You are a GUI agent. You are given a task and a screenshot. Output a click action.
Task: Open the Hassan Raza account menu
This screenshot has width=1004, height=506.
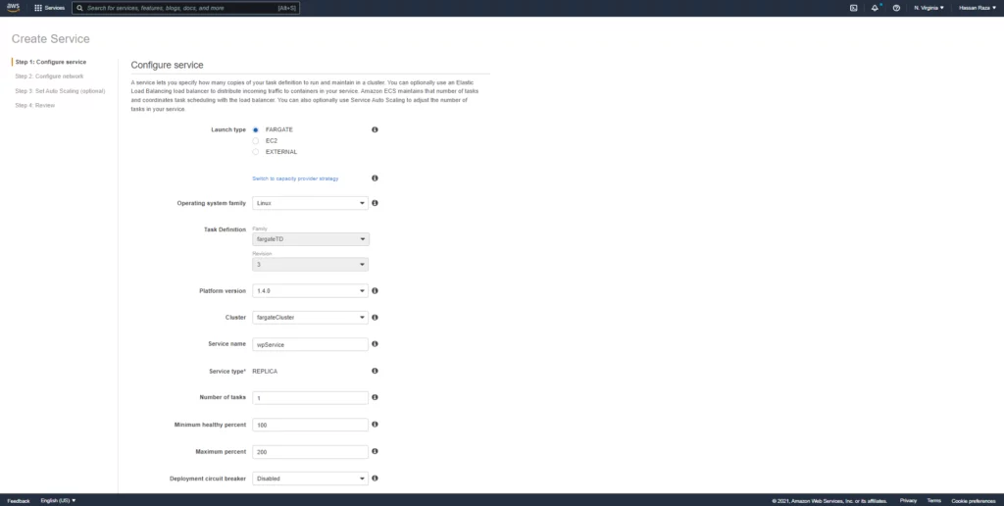point(978,8)
